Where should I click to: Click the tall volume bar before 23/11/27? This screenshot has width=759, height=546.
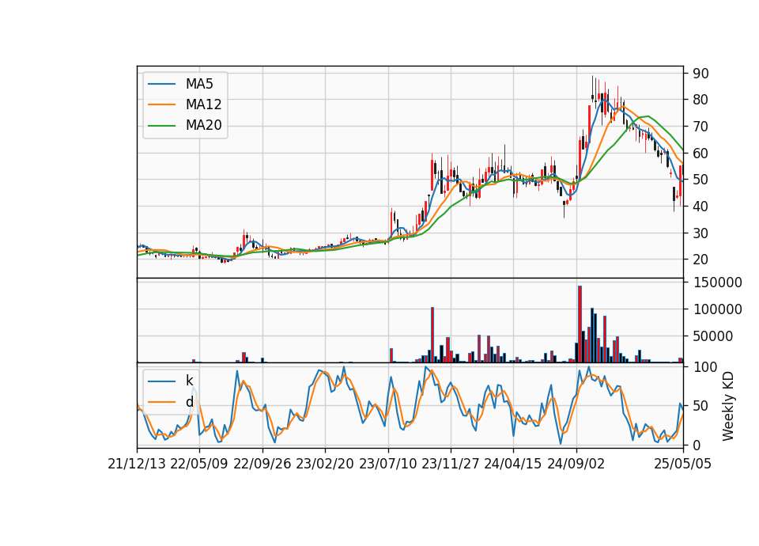pyautogui.click(x=432, y=335)
